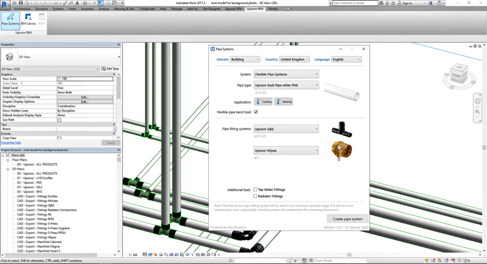
Task: Click the ViewCube FRONT face
Action: [x=456, y=75]
